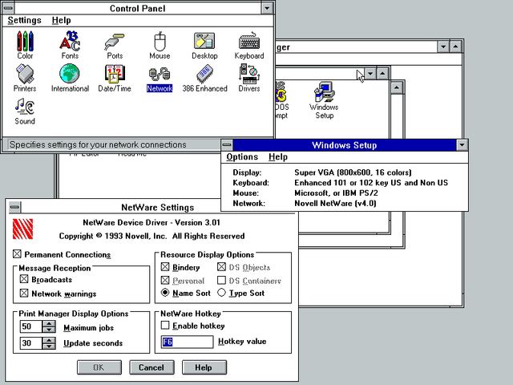Image resolution: width=513 pixels, height=385 pixels.
Task: Enable hotkey checkbox in NetWare Hotkey
Action: point(165,325)
